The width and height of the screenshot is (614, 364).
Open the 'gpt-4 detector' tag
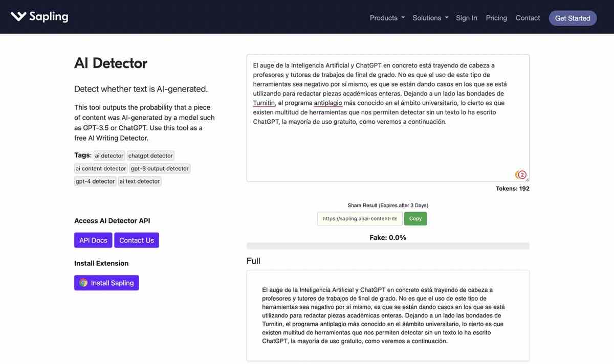pos(95,181)
